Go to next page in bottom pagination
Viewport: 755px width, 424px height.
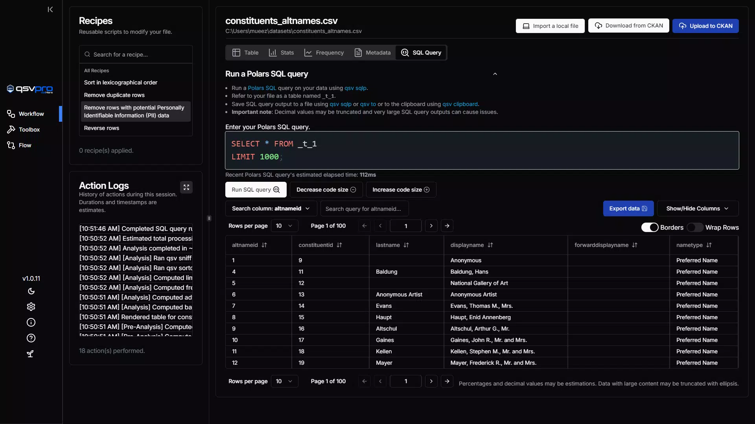coord(431,381)
